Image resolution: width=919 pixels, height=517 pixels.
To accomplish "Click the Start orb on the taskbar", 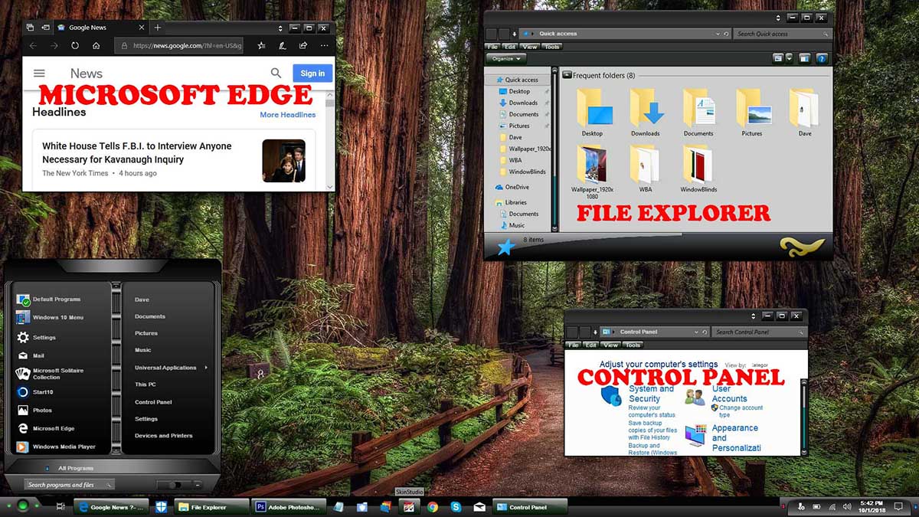I will pos(24,506).
